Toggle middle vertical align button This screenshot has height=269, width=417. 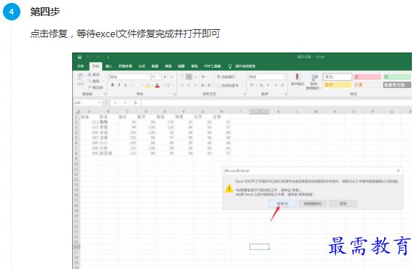click(189, 77)
